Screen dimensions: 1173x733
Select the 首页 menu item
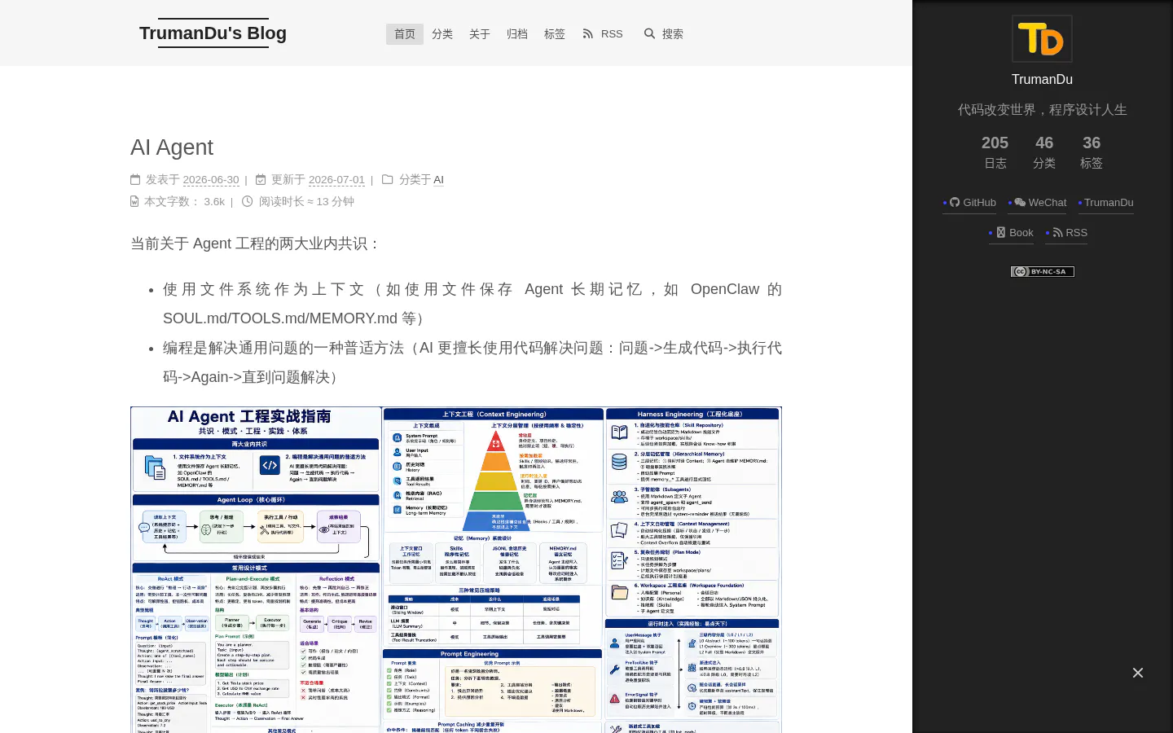click(405, 34)
